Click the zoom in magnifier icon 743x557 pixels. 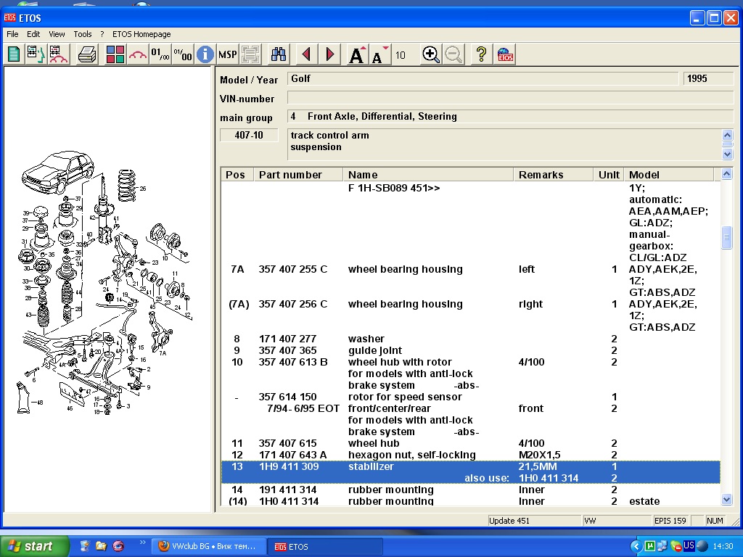click(431, 54)
